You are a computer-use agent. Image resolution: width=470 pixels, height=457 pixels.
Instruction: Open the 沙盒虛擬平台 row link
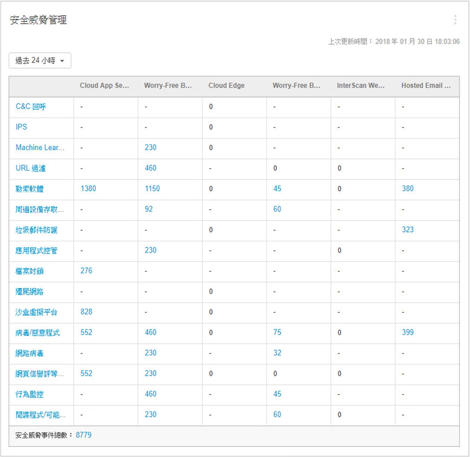click(x=36, y=312)
